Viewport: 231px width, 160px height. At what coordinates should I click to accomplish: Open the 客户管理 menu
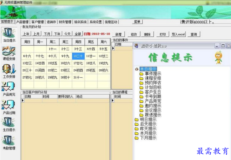pyautogui.click(x=38, y=22)
